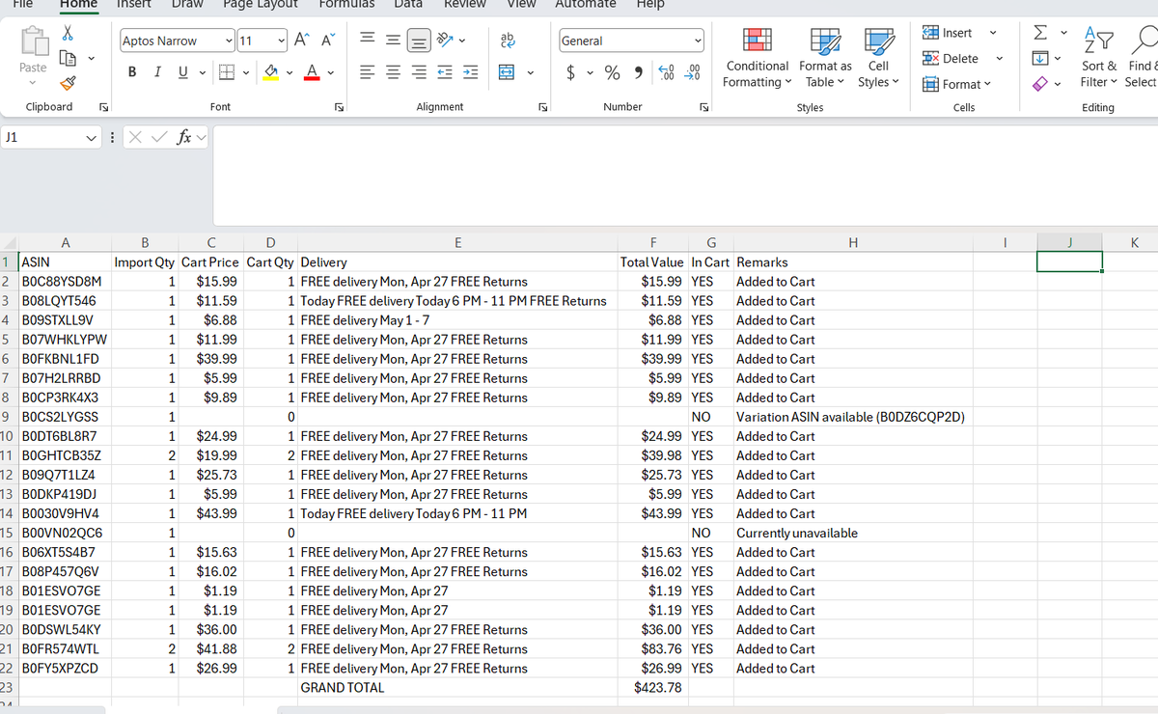Decrease font size with smaller A

pyautogui.click(x=328, y=41)
